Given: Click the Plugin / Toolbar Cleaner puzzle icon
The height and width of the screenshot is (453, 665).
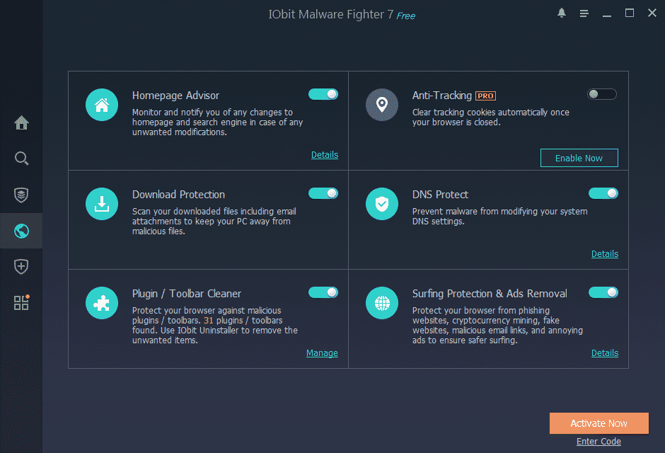Looking at the screenshot, I should [102, 303].
